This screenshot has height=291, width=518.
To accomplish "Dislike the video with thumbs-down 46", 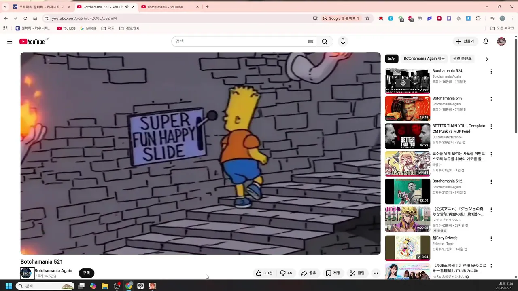I will pyautogui.click(x=286, y=273).
